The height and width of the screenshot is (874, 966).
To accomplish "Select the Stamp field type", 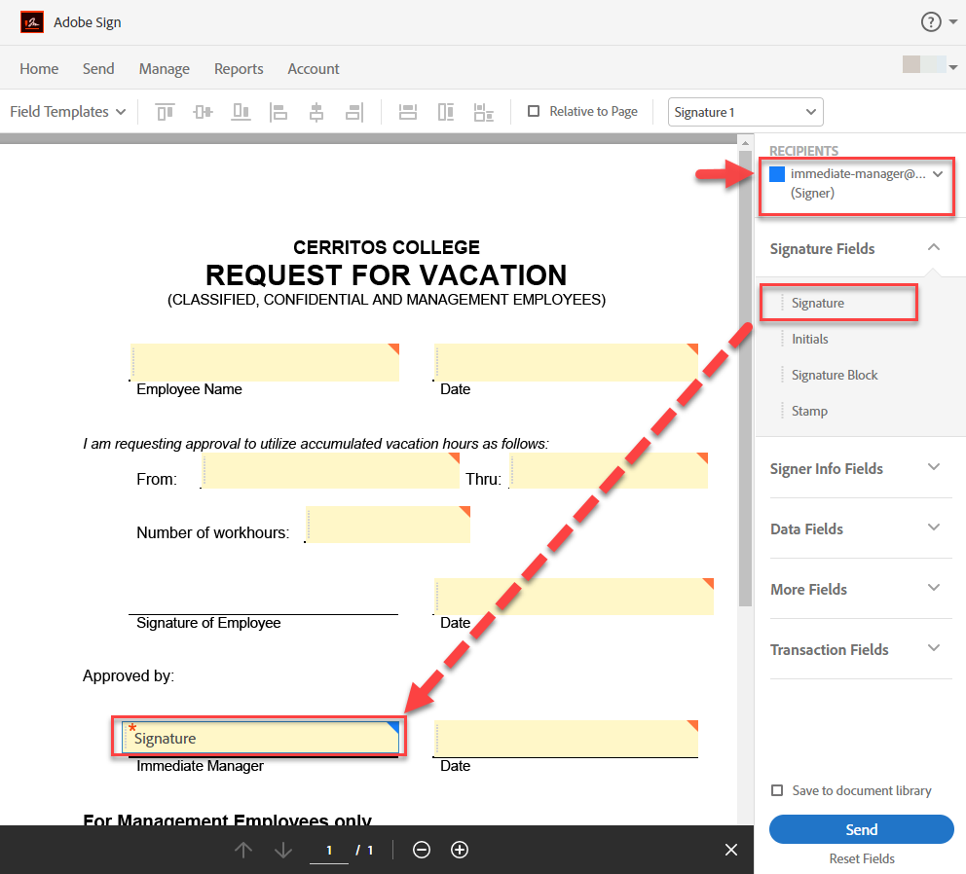I will pos(809,411).
